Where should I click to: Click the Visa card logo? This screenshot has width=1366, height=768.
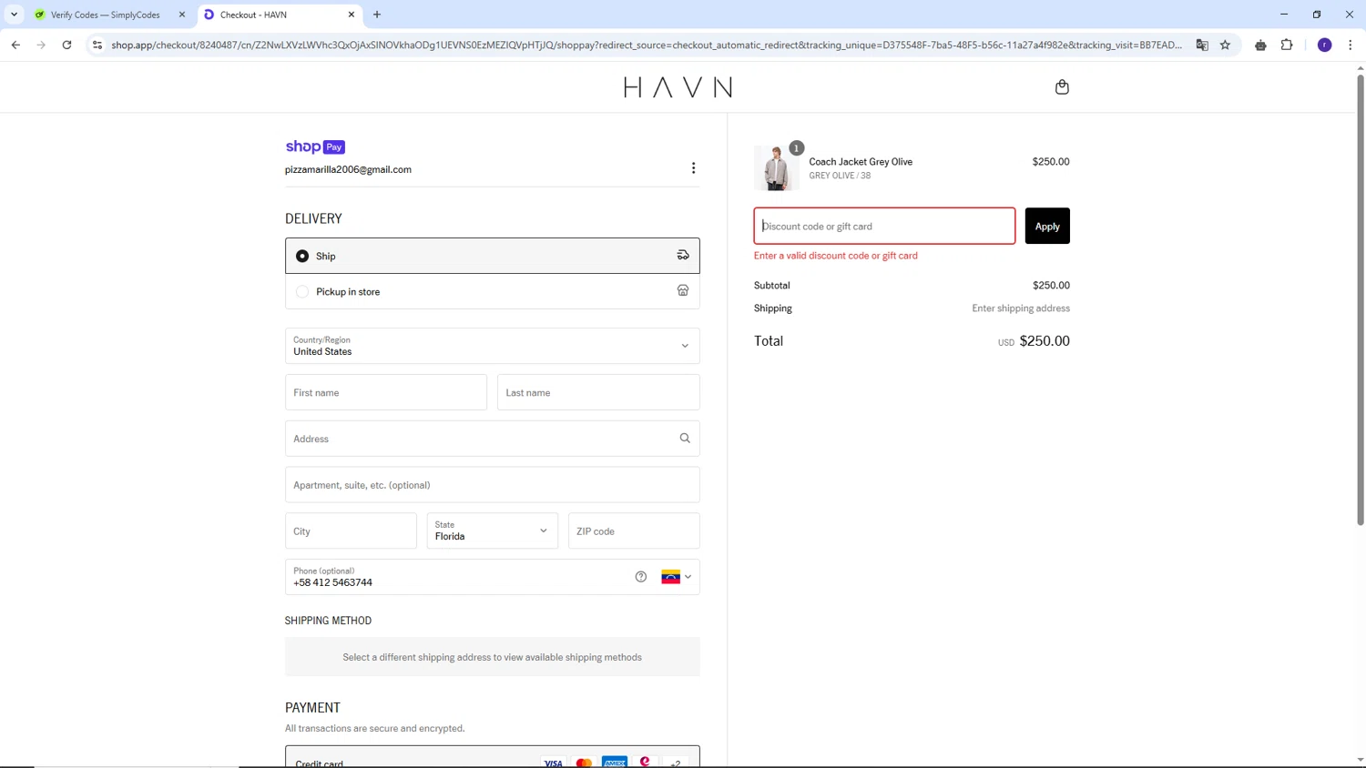(553, 763)
